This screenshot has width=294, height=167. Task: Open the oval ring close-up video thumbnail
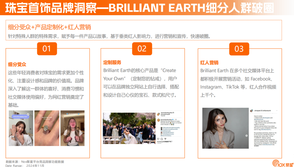[x=47, y=128]
